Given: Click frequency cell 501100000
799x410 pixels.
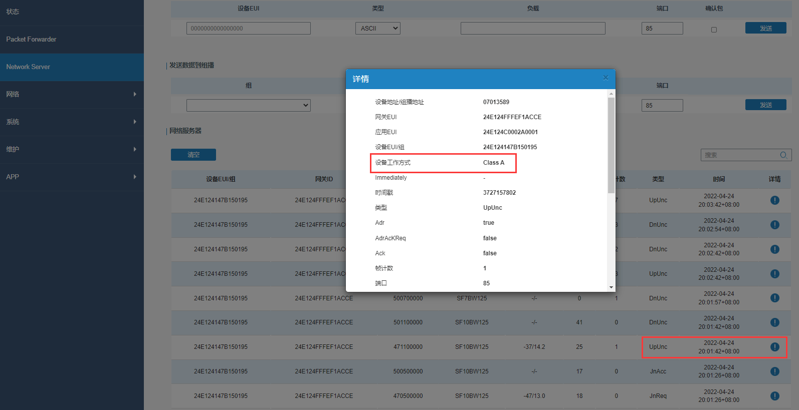Looking at the screenshot, I should tap(408, 322).
